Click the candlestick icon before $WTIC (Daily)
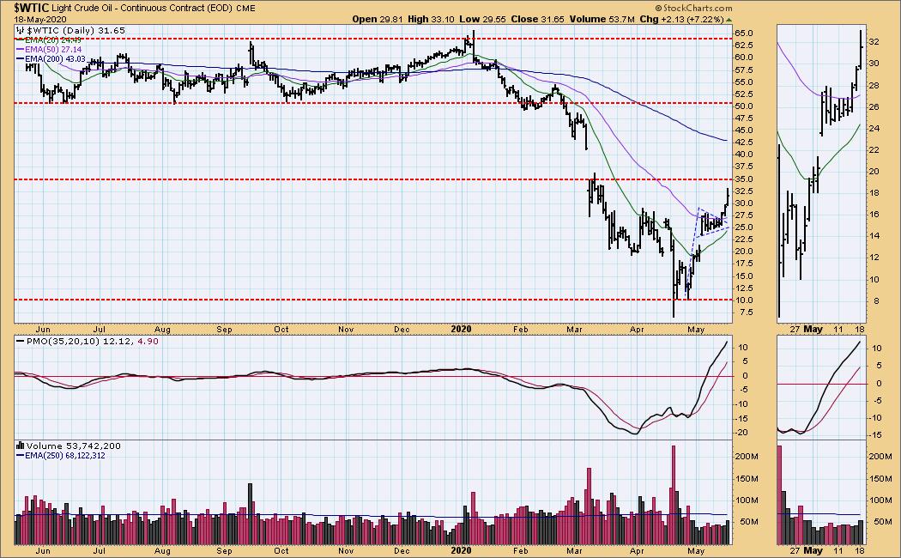901x558 pixels. (20, 30)
